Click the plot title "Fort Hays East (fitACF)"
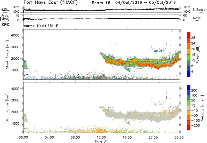The image size is (207, 143). click(x=50, y=2)
